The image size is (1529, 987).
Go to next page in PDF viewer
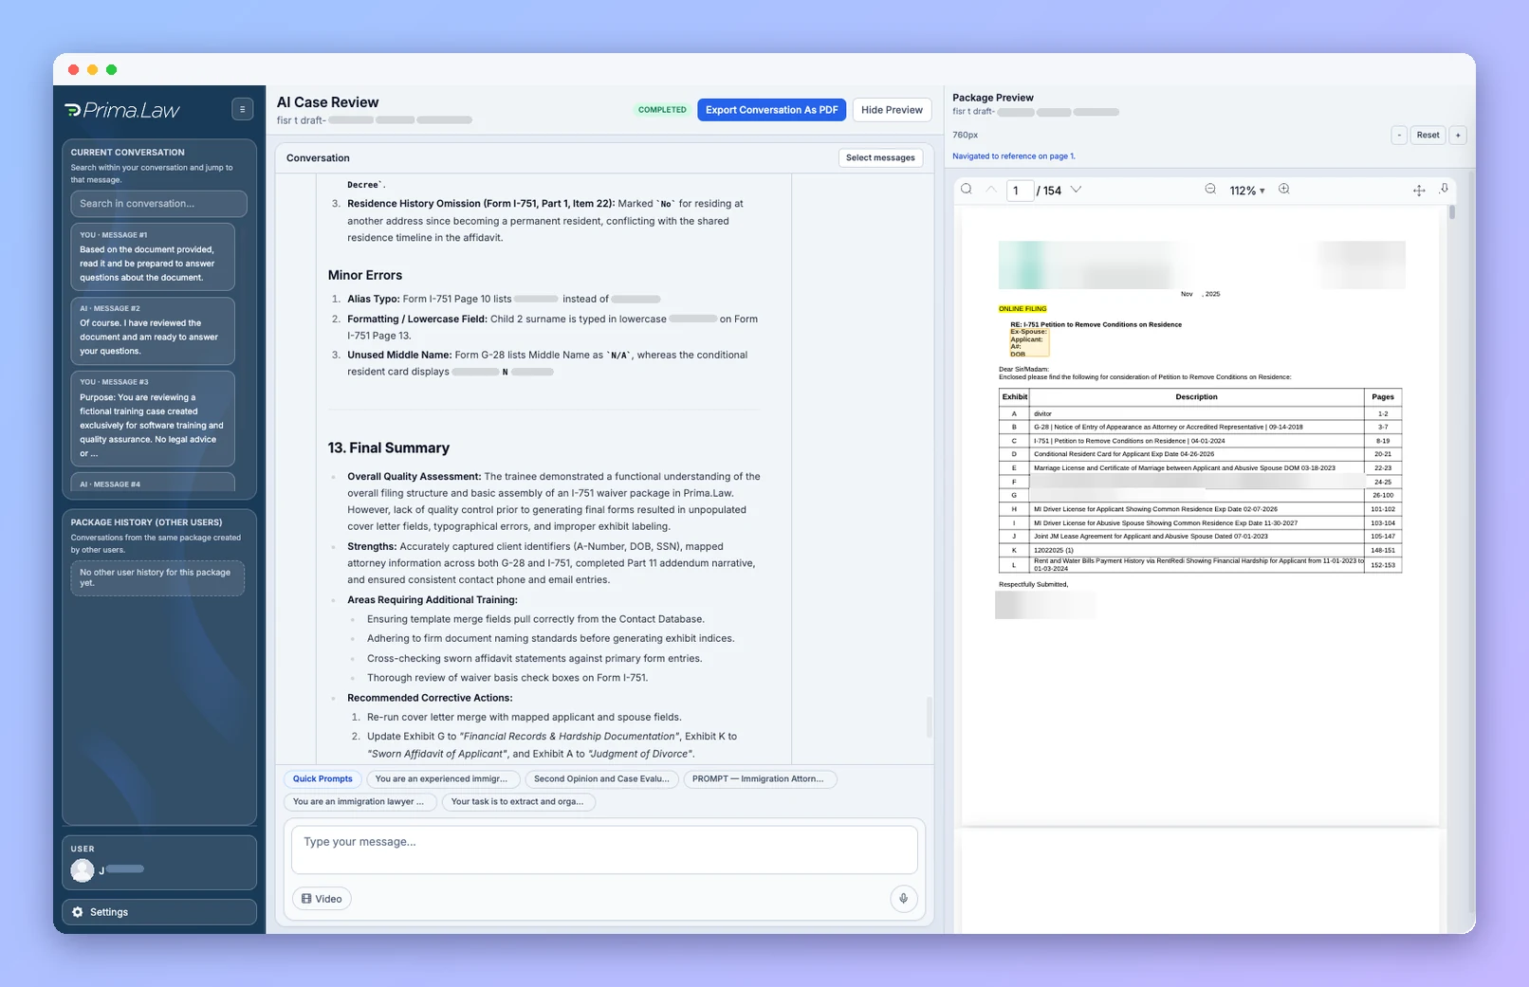coord(1076,190)
